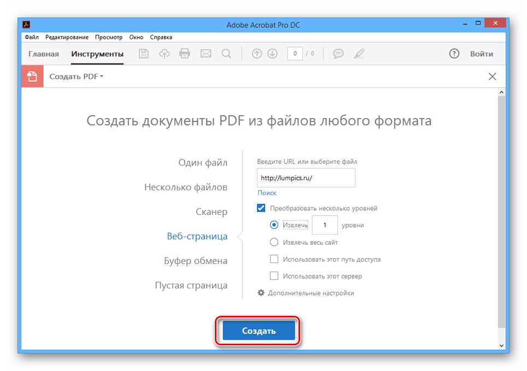Screen dimensions: 527x371
Task: Open the 'Файл' menu
Action: (31, 37)
